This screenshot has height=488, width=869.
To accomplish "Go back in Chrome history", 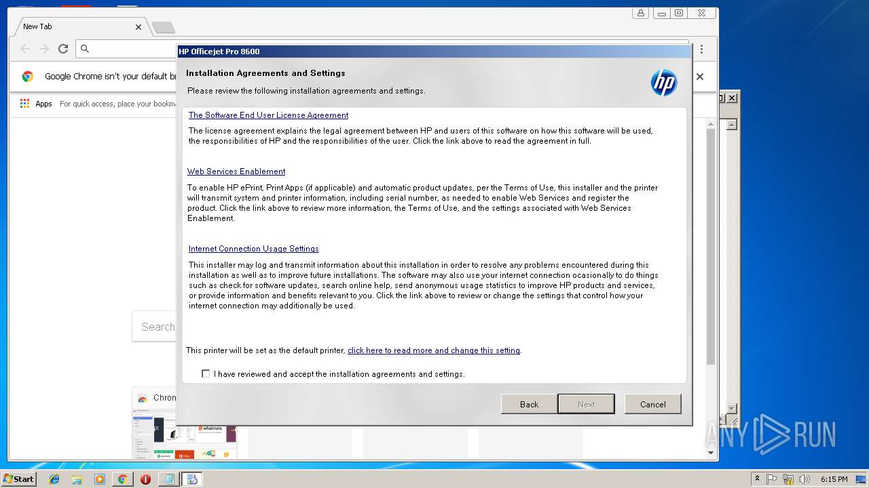I will click(25, 49).
